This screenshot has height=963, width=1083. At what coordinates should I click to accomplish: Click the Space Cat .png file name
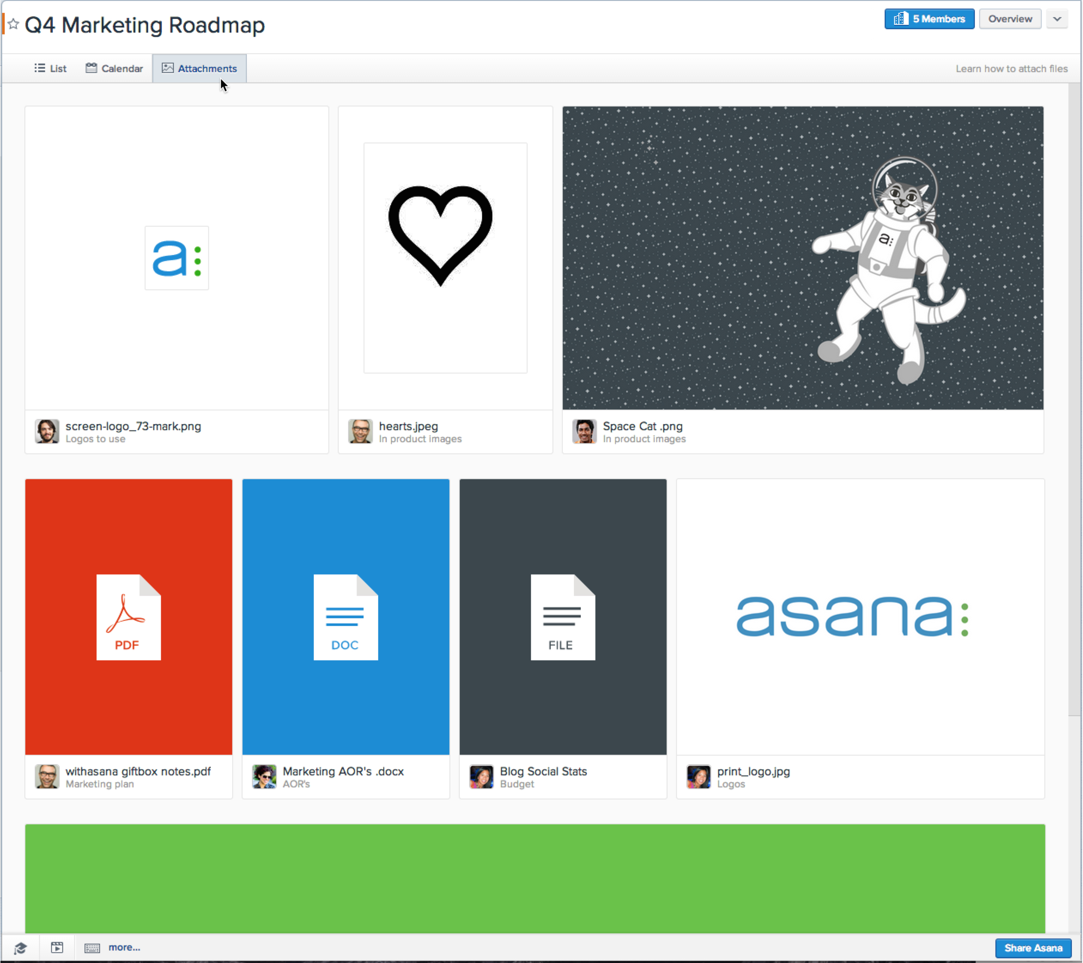tap(642, 426)
